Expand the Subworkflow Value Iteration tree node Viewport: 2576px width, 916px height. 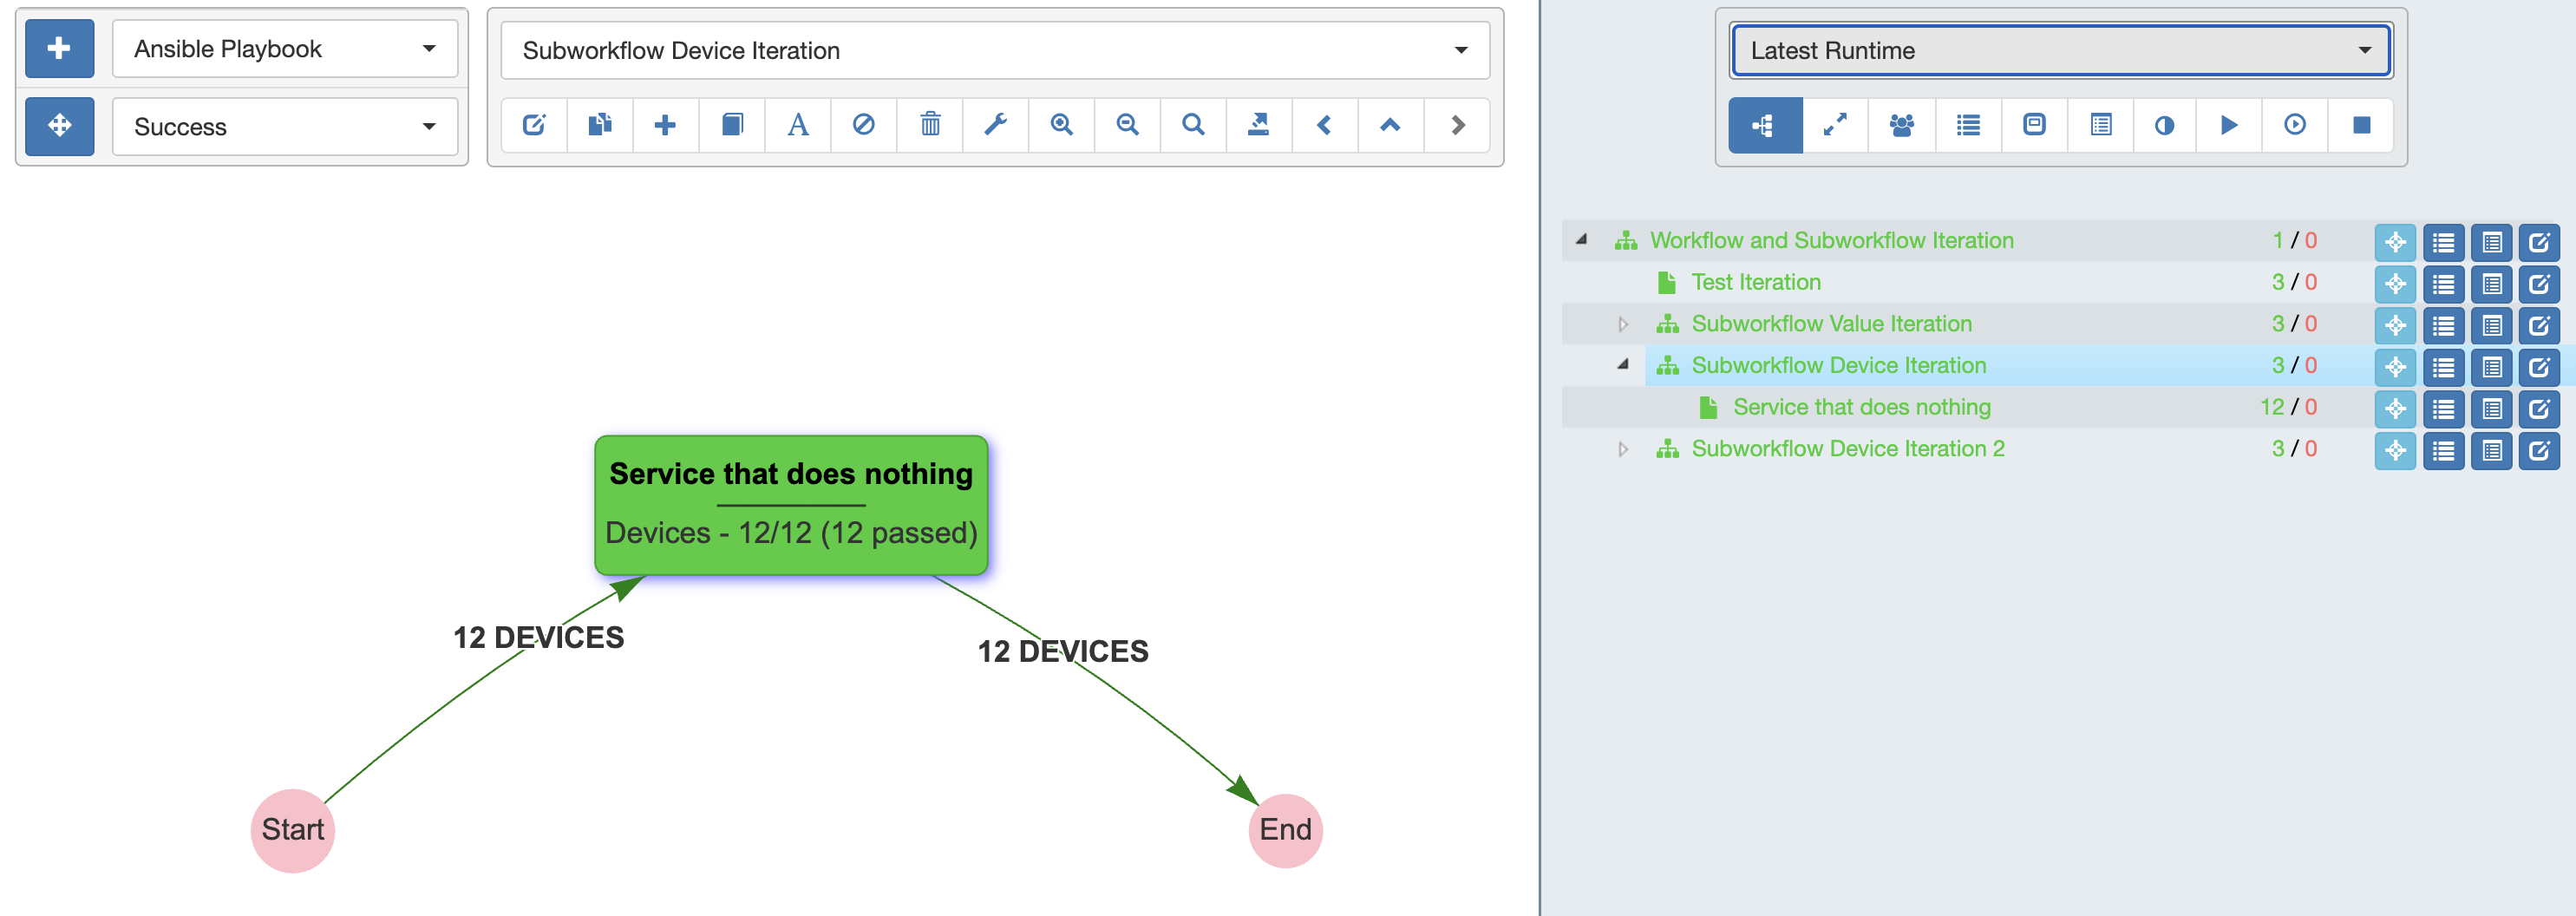click(x=1623, y=324)
